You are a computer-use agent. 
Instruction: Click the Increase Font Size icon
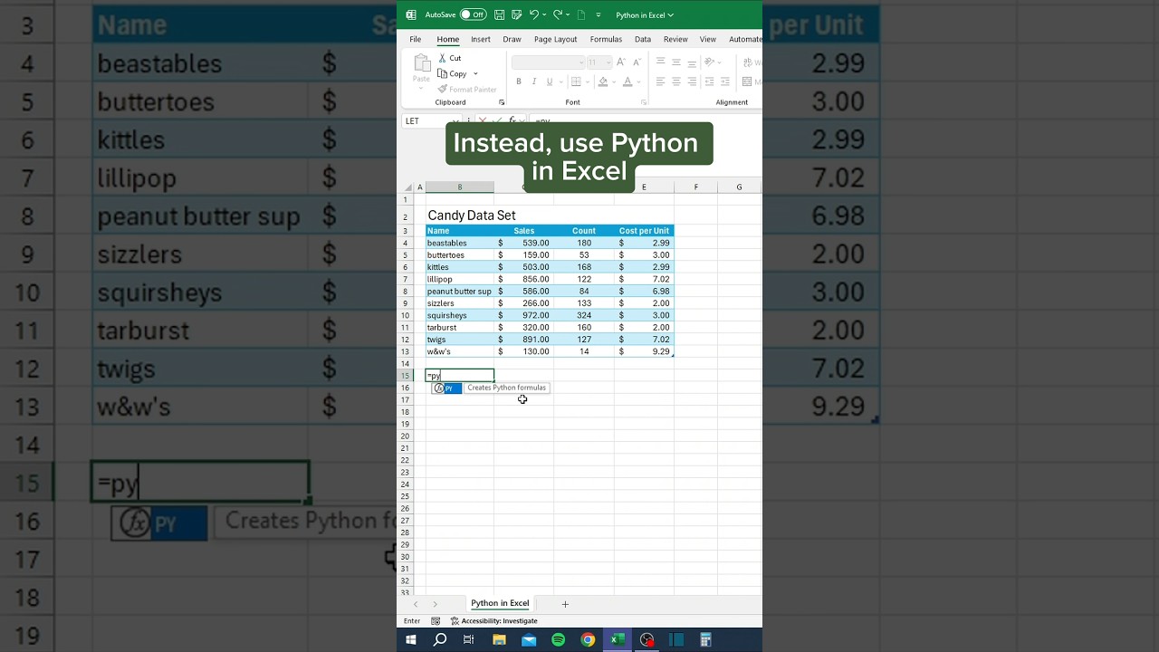[621, 62]
